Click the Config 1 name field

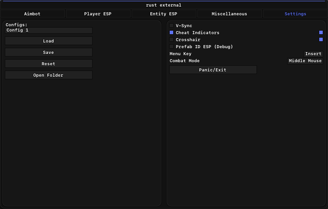[x=49, y=30]
